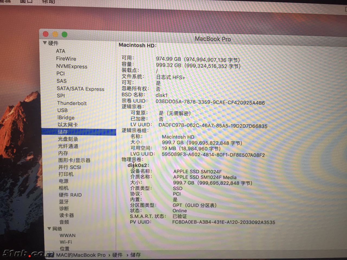Screen dimensions: 347x260
Task: Click the 可复原 value '是 (无需解密)'
Action: pyautogui.click(x=175, y=113)
